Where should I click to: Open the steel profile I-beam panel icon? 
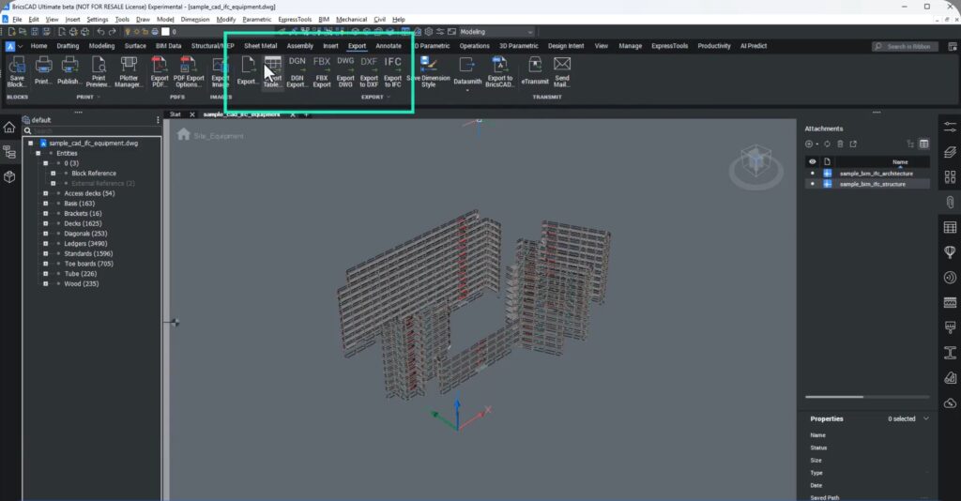(x=950, y=353)
